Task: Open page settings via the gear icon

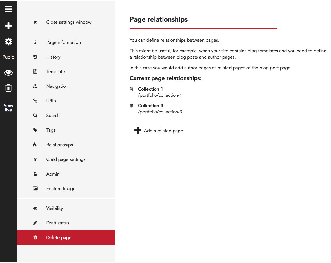Action: [8, 42]
